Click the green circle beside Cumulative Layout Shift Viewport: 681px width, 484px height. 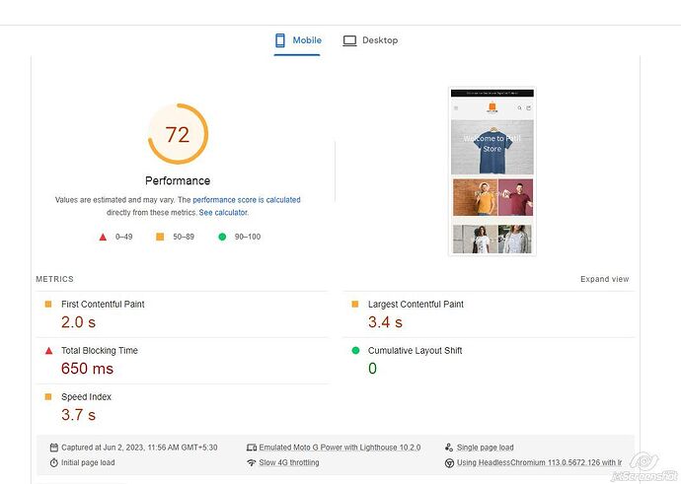point(355,350)
